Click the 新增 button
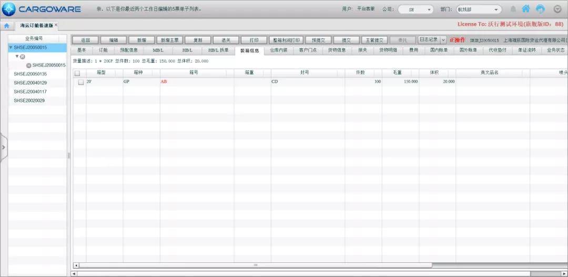 [141, 40]
